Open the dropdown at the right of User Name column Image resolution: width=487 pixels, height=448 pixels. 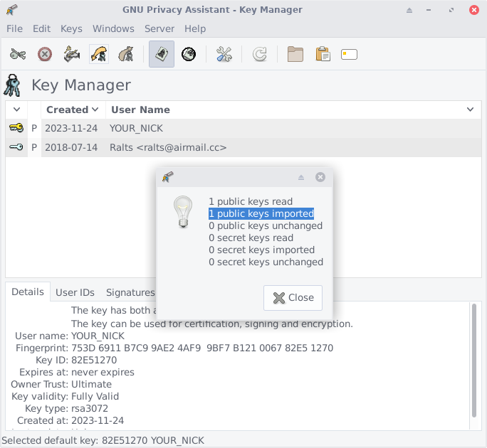470,110
